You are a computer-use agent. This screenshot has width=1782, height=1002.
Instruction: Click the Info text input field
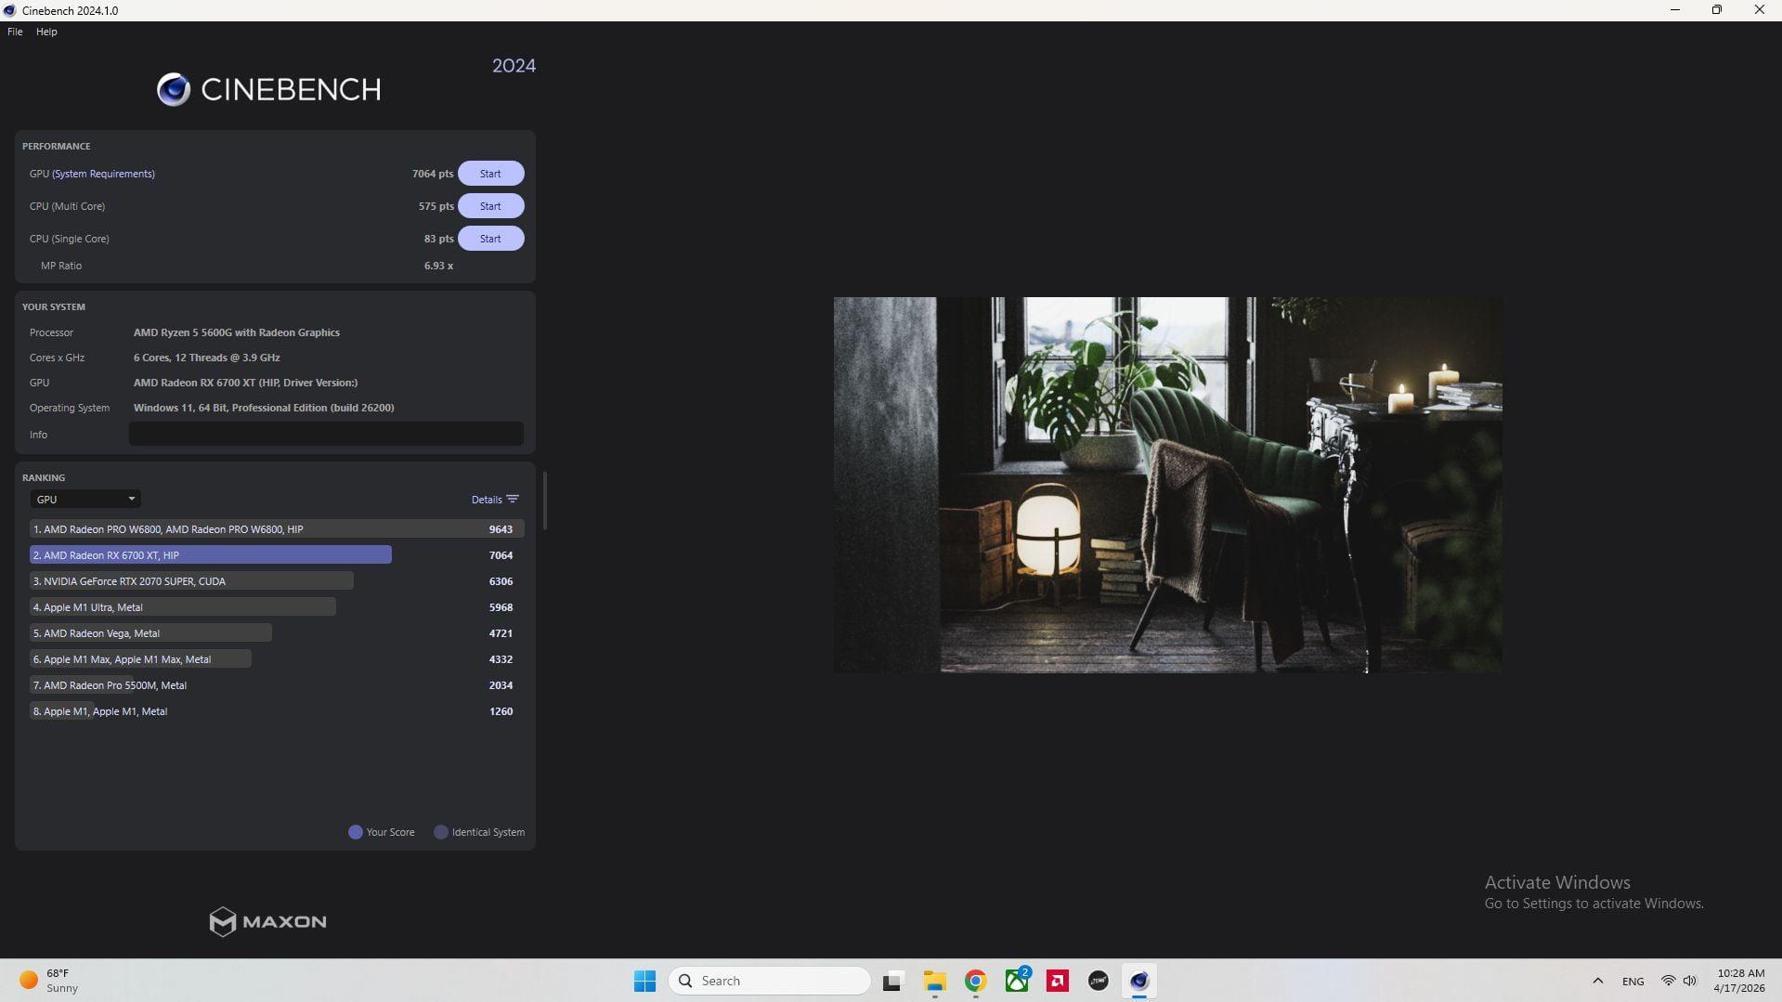pyautogui.click(x=326, y=434)
